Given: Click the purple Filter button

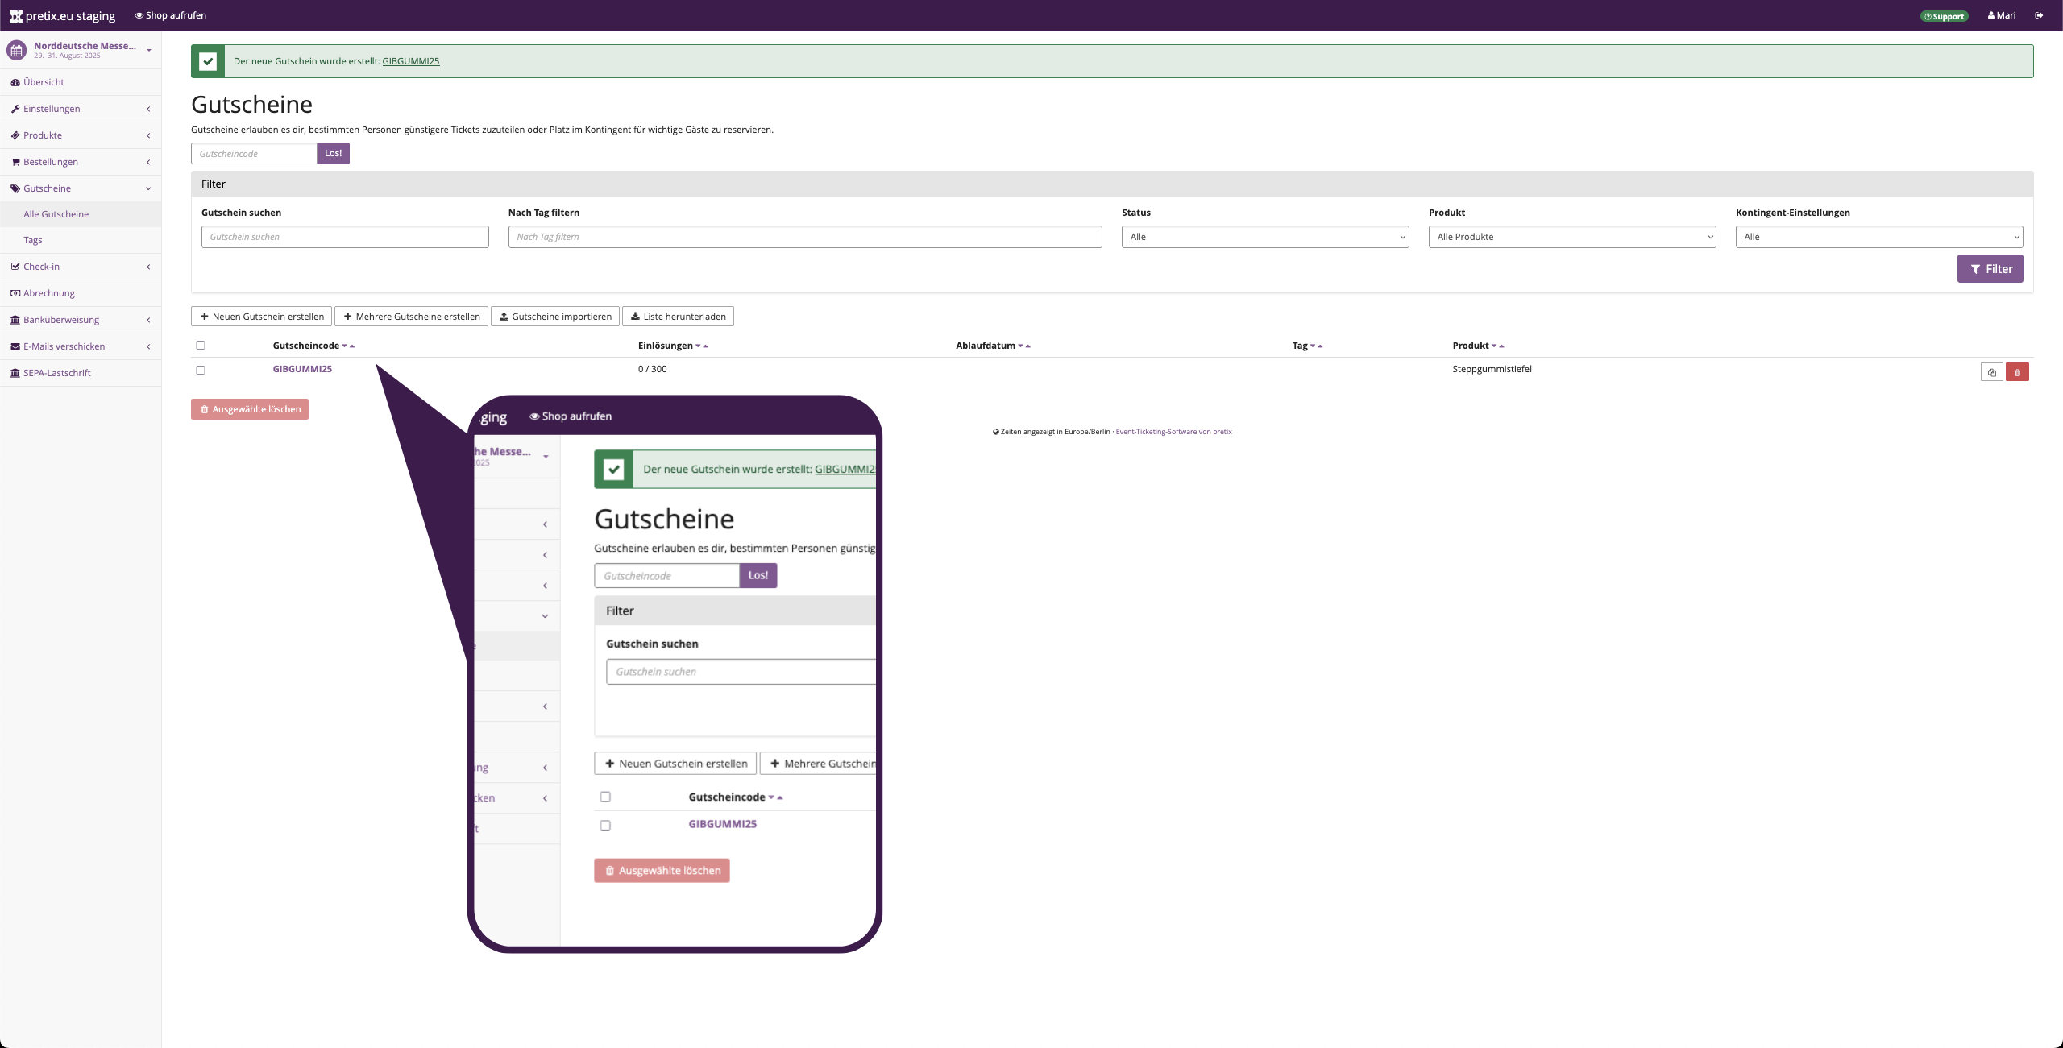Looking at the screenshot, I should coord(1990,269).
